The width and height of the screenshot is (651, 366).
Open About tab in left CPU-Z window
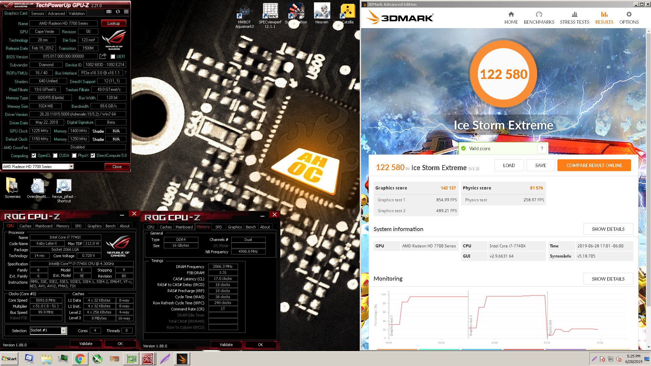[125, 226]
